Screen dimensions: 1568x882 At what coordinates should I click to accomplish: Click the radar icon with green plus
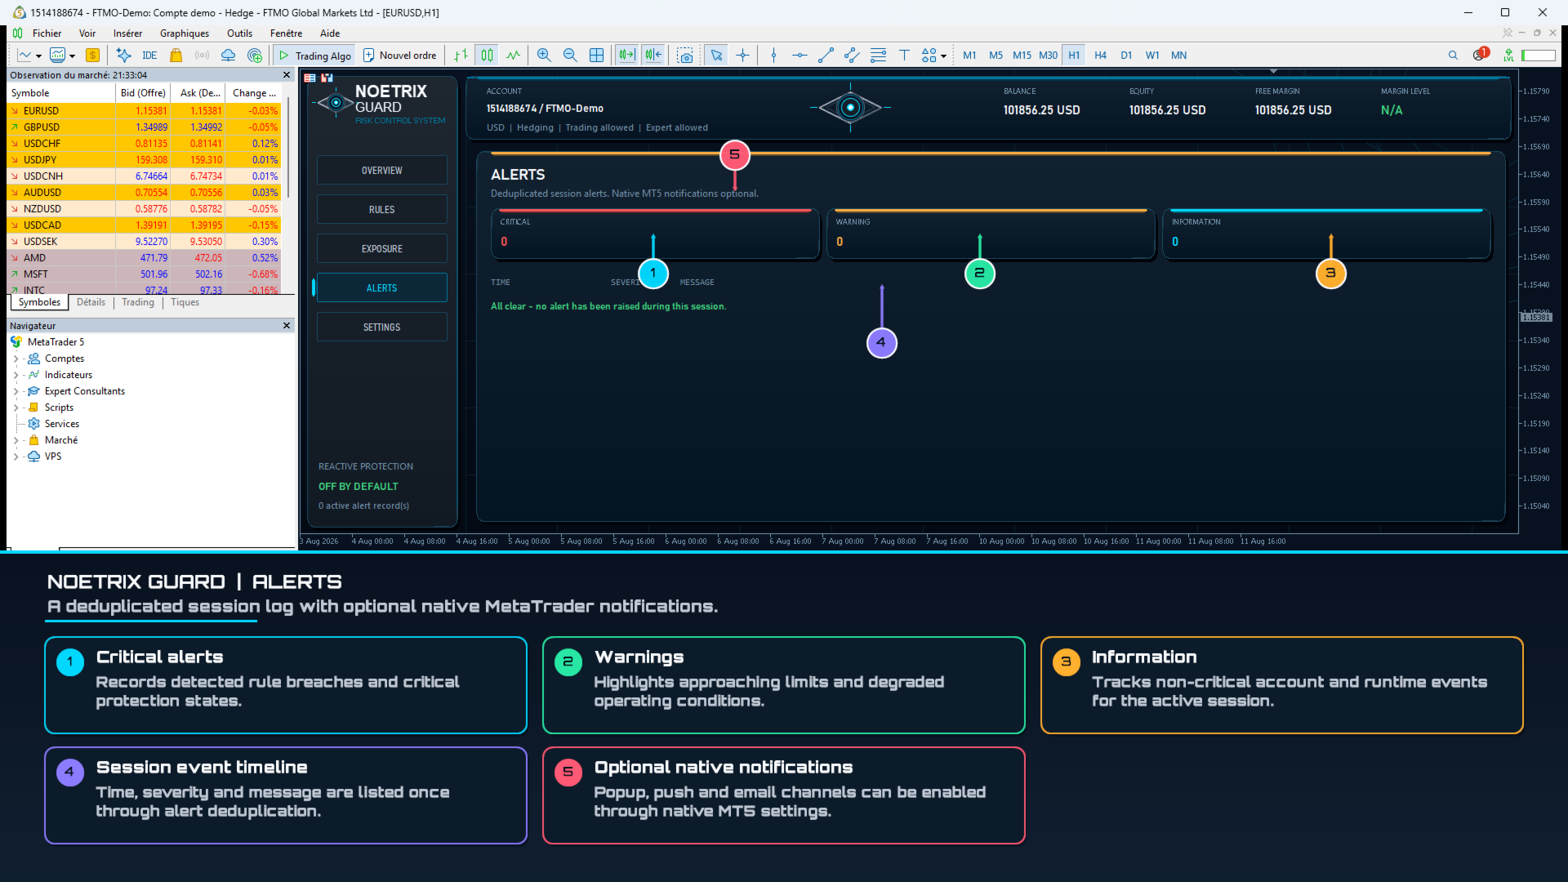tap(256, 56)
